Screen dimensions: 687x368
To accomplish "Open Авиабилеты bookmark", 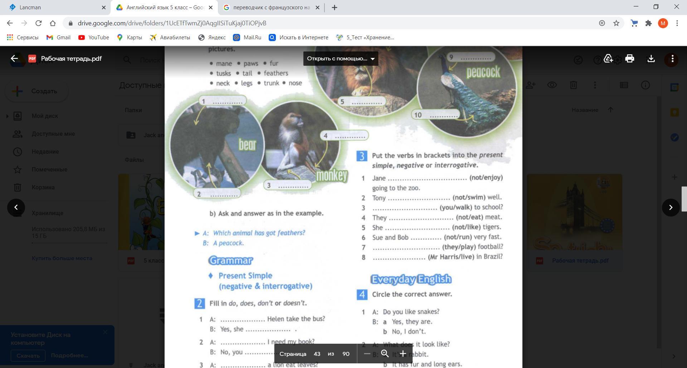I will click(170, 38).
